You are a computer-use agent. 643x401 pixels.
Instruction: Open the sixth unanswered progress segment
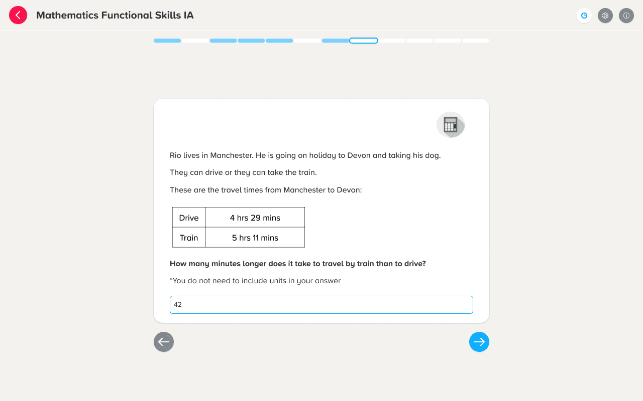[x=307, y=41]
